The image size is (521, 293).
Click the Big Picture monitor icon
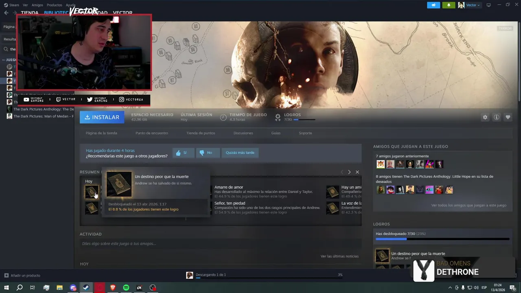tap(488, 5)
